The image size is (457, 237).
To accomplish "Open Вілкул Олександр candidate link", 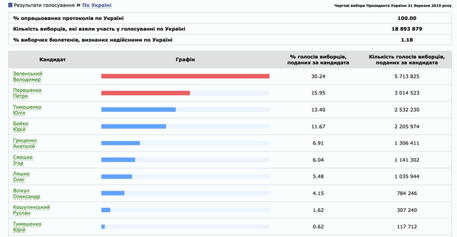I will (x=26, y=194).
